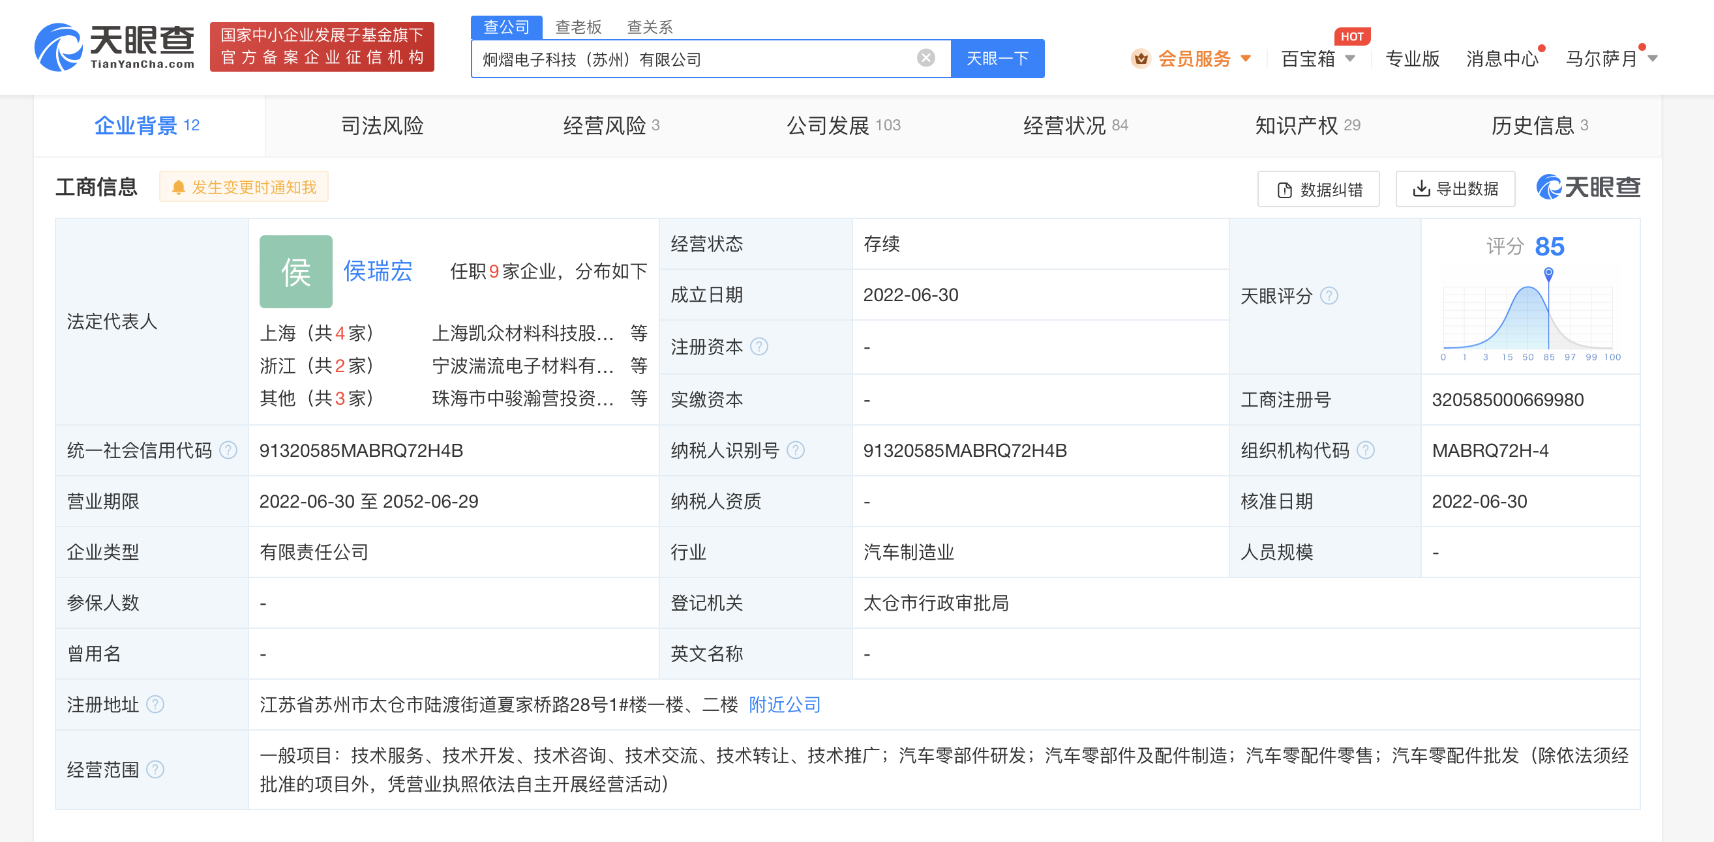
Task: Open 消息中心 in the top bar
Action: (x=1503, y=59)
